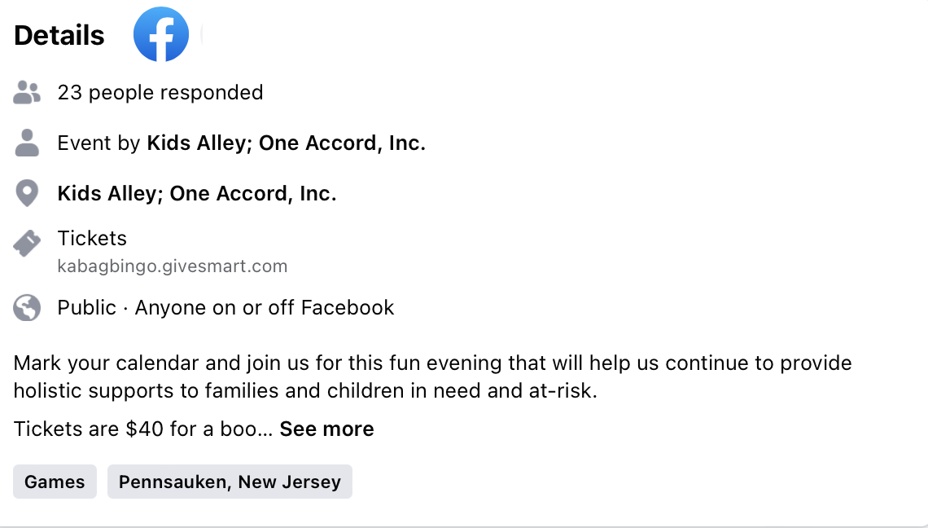
Task: Click the event host person icon
Action: click(x=27, y=143)
